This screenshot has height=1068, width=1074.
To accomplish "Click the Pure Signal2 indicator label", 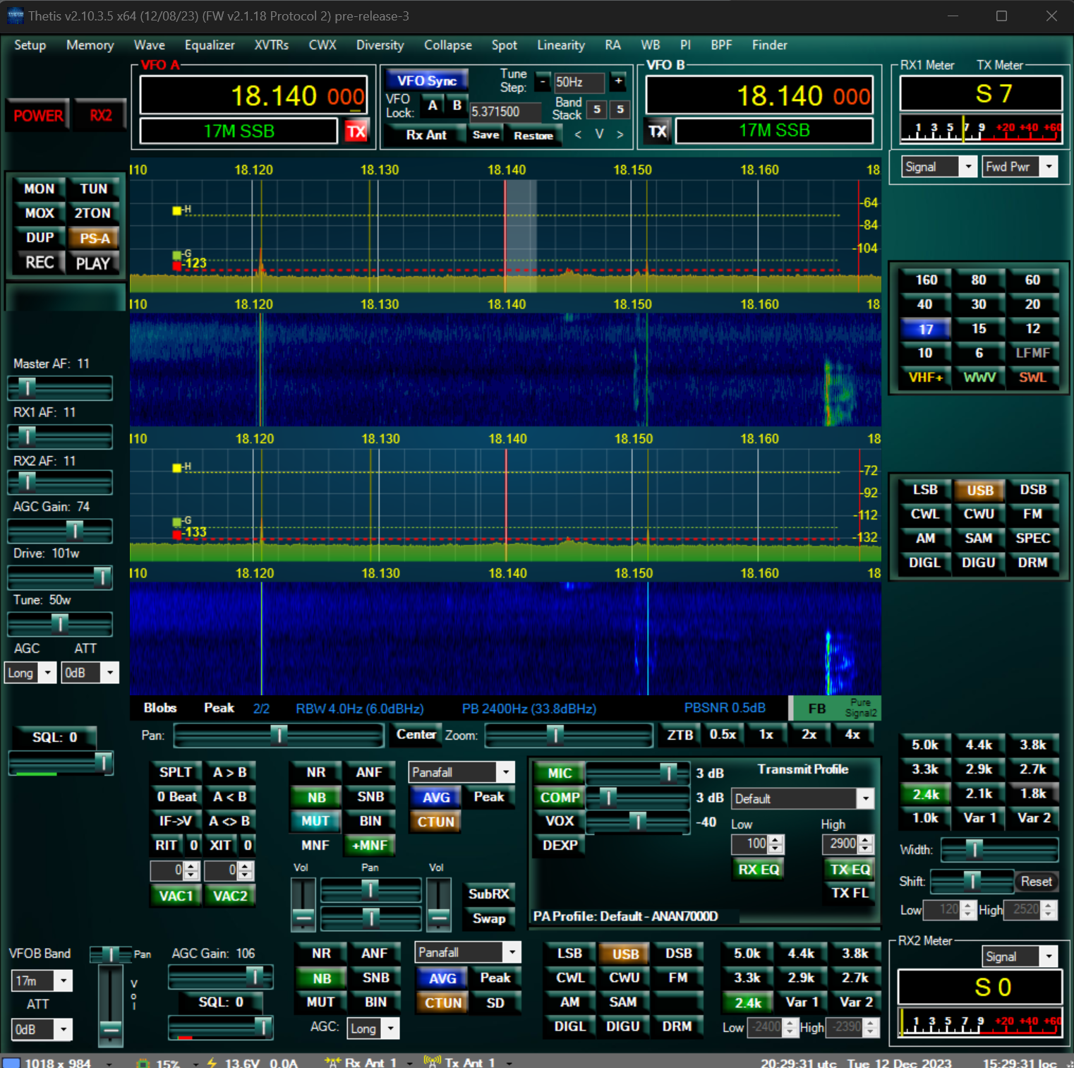I will [x=860, y=708].
